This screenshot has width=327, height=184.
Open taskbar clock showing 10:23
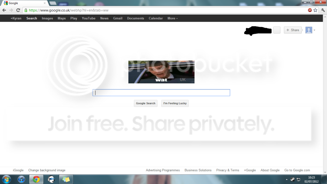[x=312, y=180]
